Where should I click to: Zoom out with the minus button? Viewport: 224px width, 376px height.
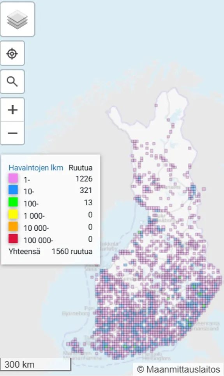[x=12, y=133]
